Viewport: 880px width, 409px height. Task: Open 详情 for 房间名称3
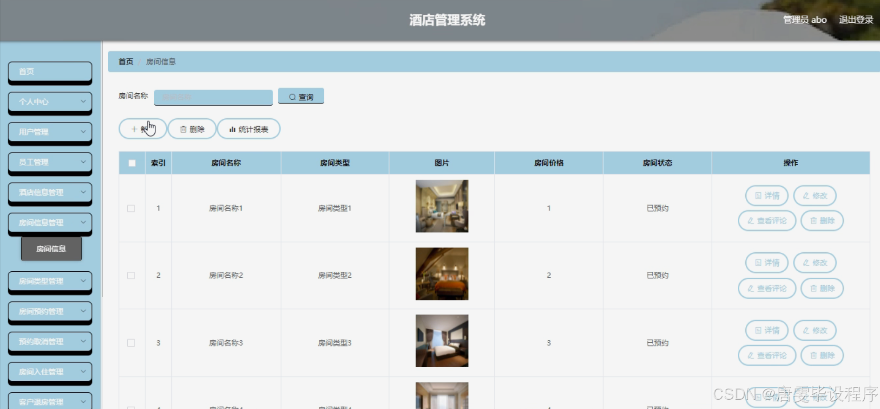click(767, 331)
